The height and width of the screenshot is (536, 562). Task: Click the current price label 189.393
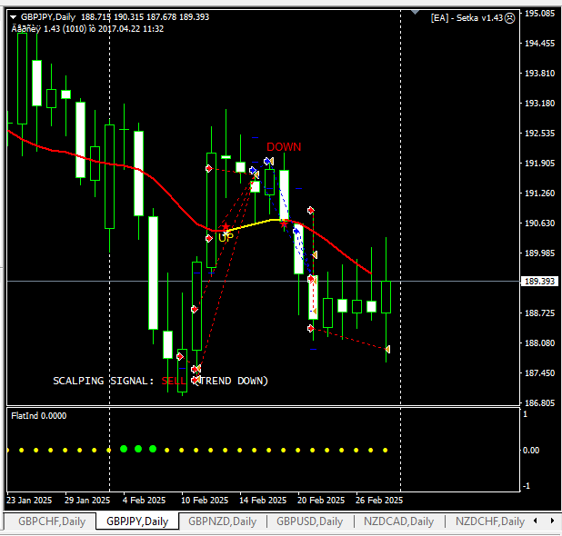[539, 282]
